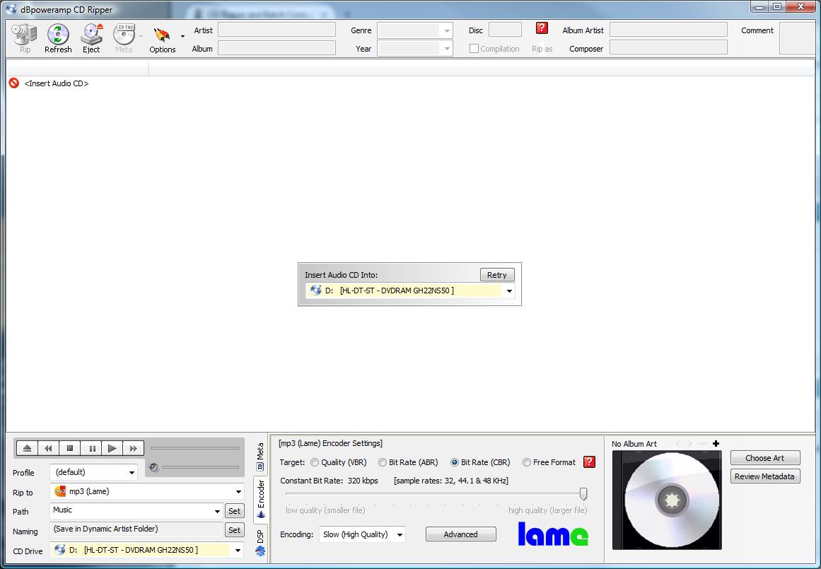Click the Album Artist input field

668,30
